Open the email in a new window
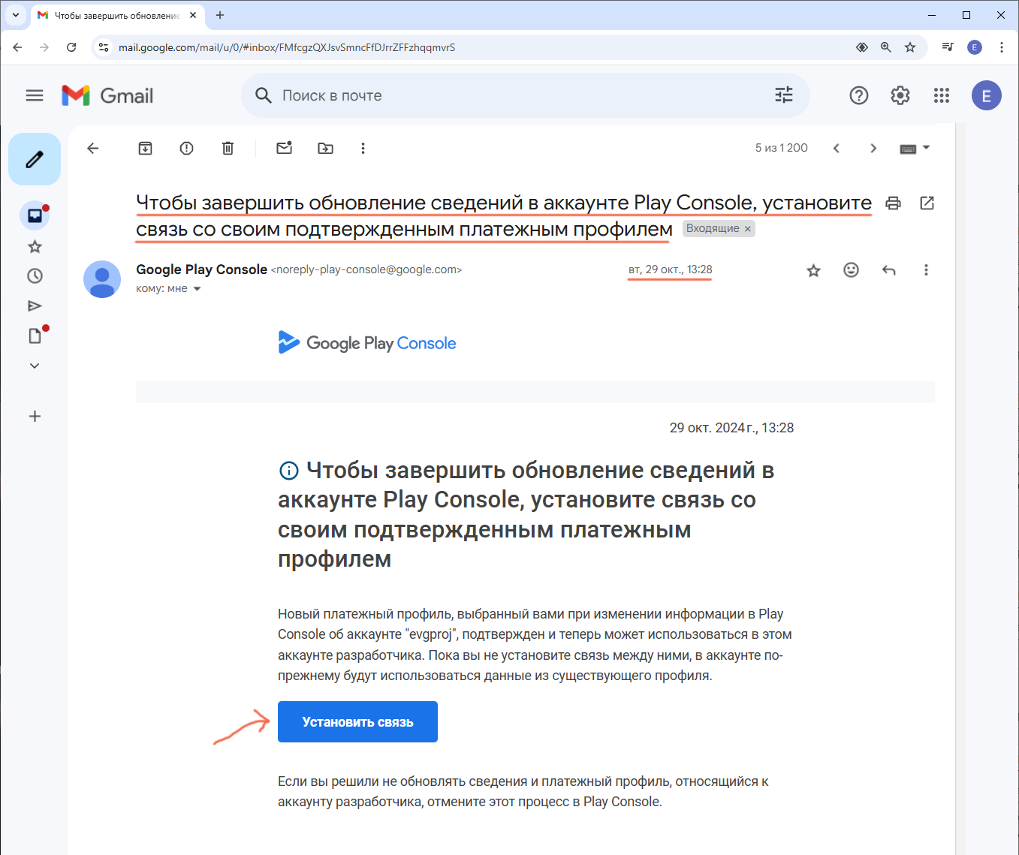 pos(927,203)
